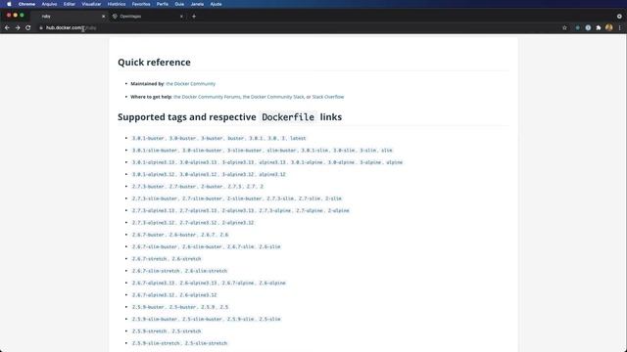Open the Guia menu
Screen dimensions: 627x352
179,4
